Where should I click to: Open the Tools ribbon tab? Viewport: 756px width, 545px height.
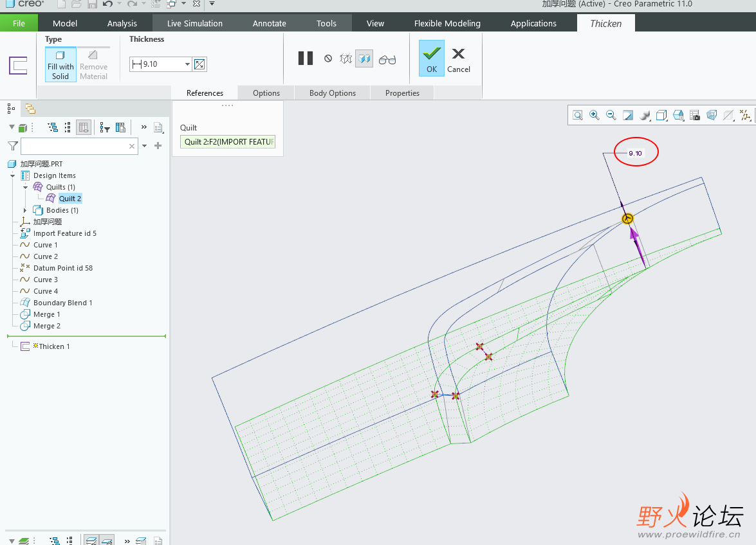tap(326, 23)
